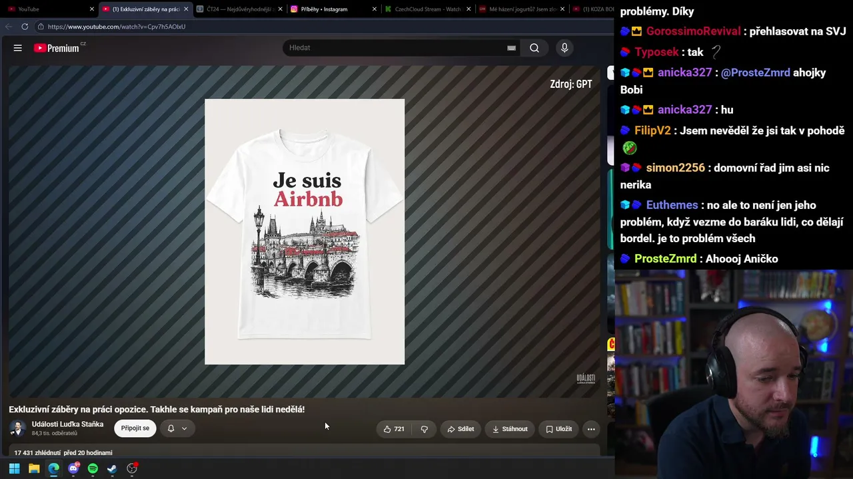Open Události Luďka Staňka channel avatar
The width and height of the screenshot is (853, 479).
[x=18, y=428]
